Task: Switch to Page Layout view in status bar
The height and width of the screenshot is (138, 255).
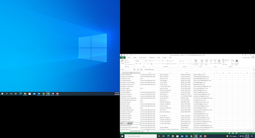Action: point(233,133)
